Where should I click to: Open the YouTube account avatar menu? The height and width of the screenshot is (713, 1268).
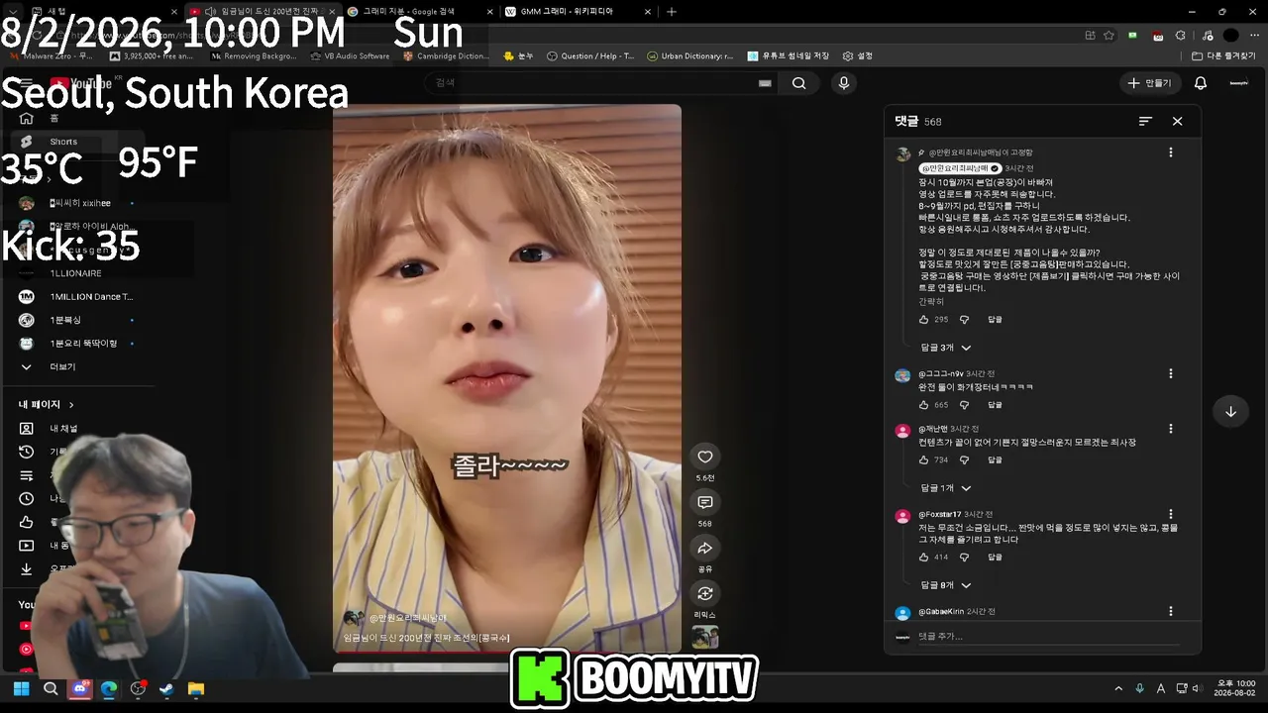pyautogui.click(x=1238, y=83)
